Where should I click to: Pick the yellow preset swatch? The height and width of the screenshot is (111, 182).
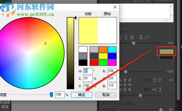click(x=103, y=56)
